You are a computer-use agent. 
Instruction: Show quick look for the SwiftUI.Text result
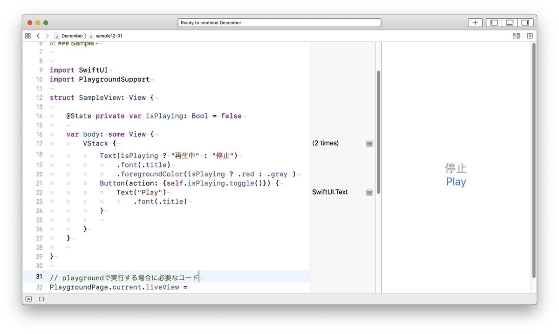(369, 193)
